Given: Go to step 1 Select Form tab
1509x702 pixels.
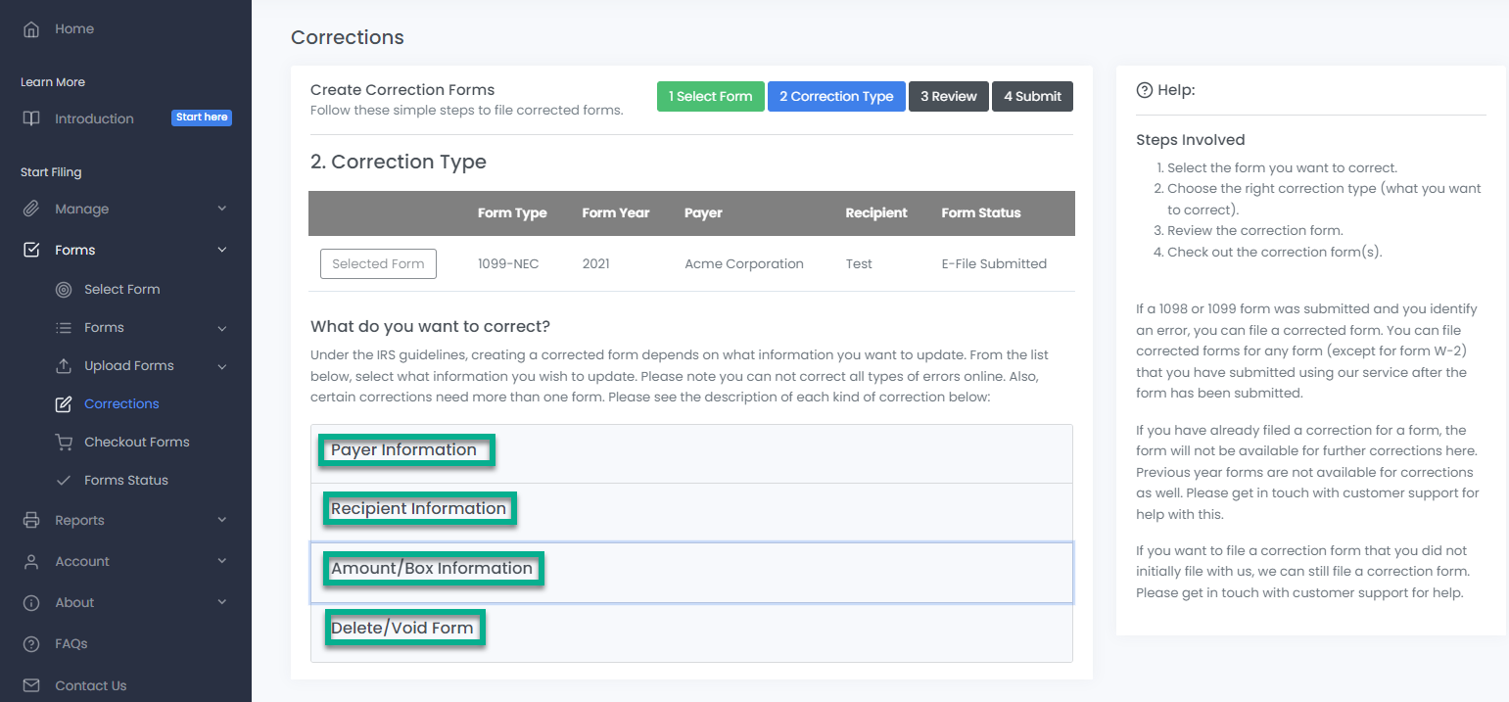Looking at the screenshot, I should pyautogui.click(x=710, y=96).
